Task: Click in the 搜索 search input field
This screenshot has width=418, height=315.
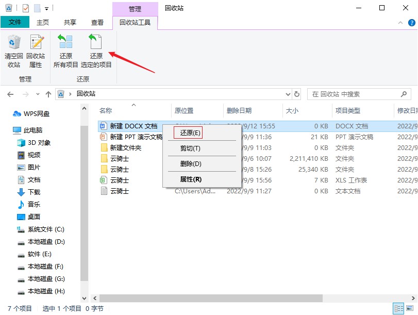Action: click(350, 94)
